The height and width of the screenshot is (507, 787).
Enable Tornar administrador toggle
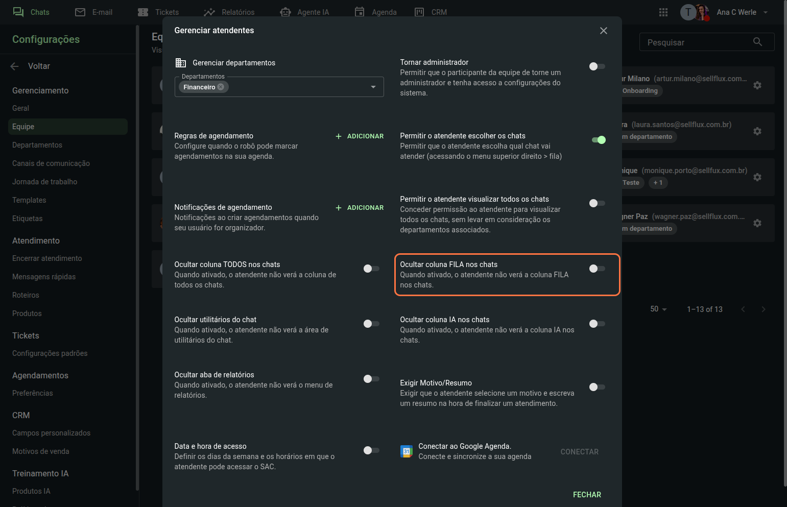597,66
